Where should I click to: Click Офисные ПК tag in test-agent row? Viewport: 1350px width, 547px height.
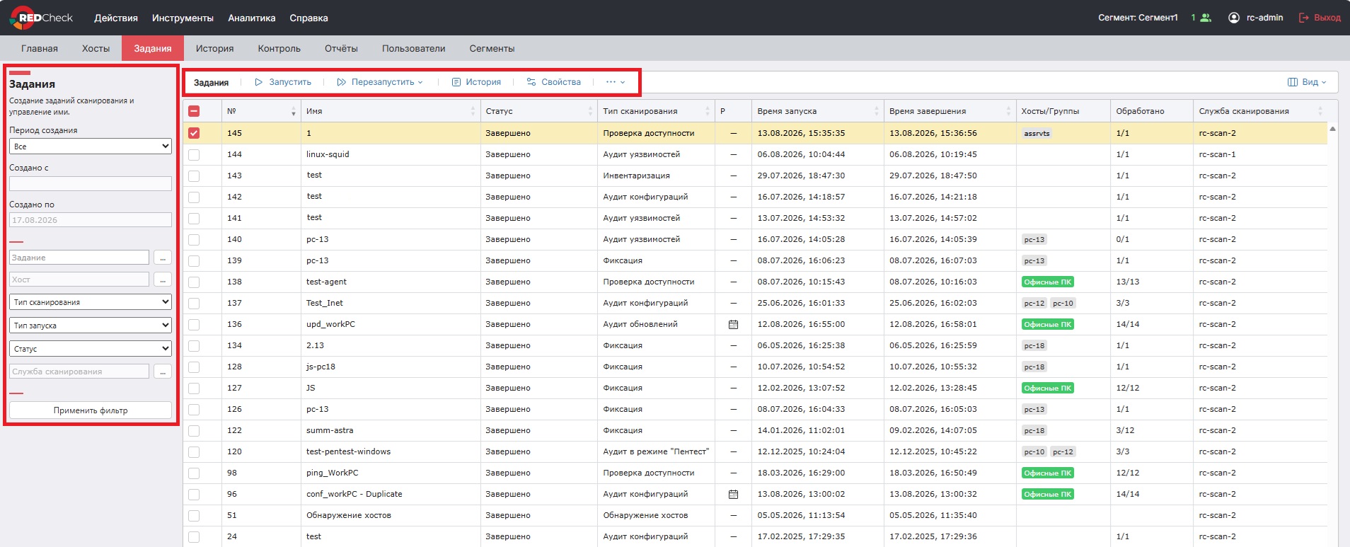[x=1048, y=282]
